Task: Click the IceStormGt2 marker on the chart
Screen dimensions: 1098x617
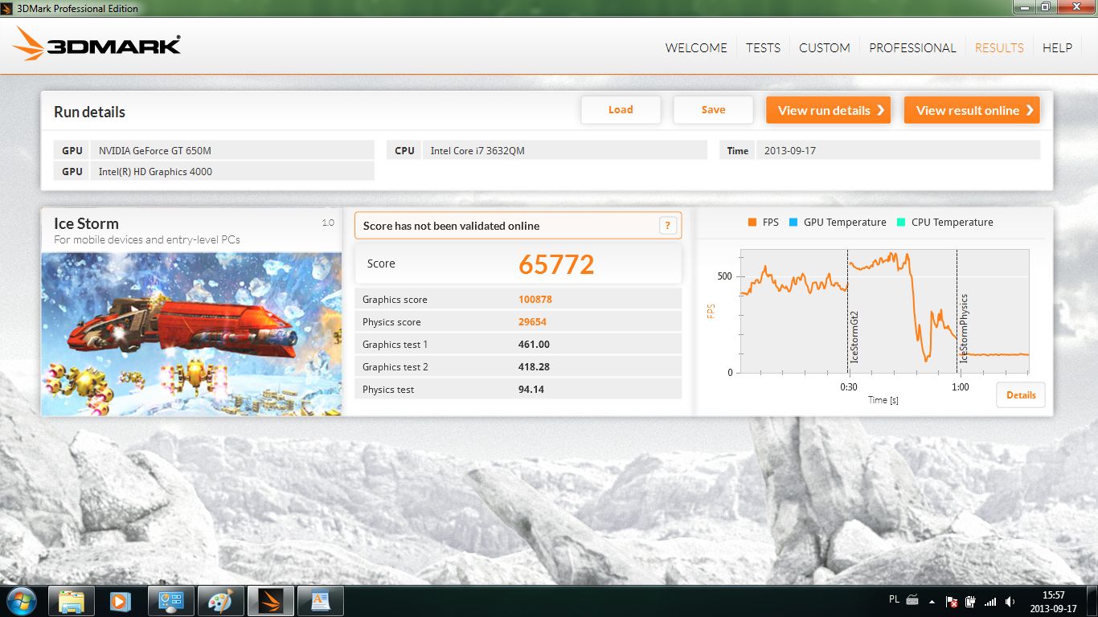Action: (x=854, y=337)
